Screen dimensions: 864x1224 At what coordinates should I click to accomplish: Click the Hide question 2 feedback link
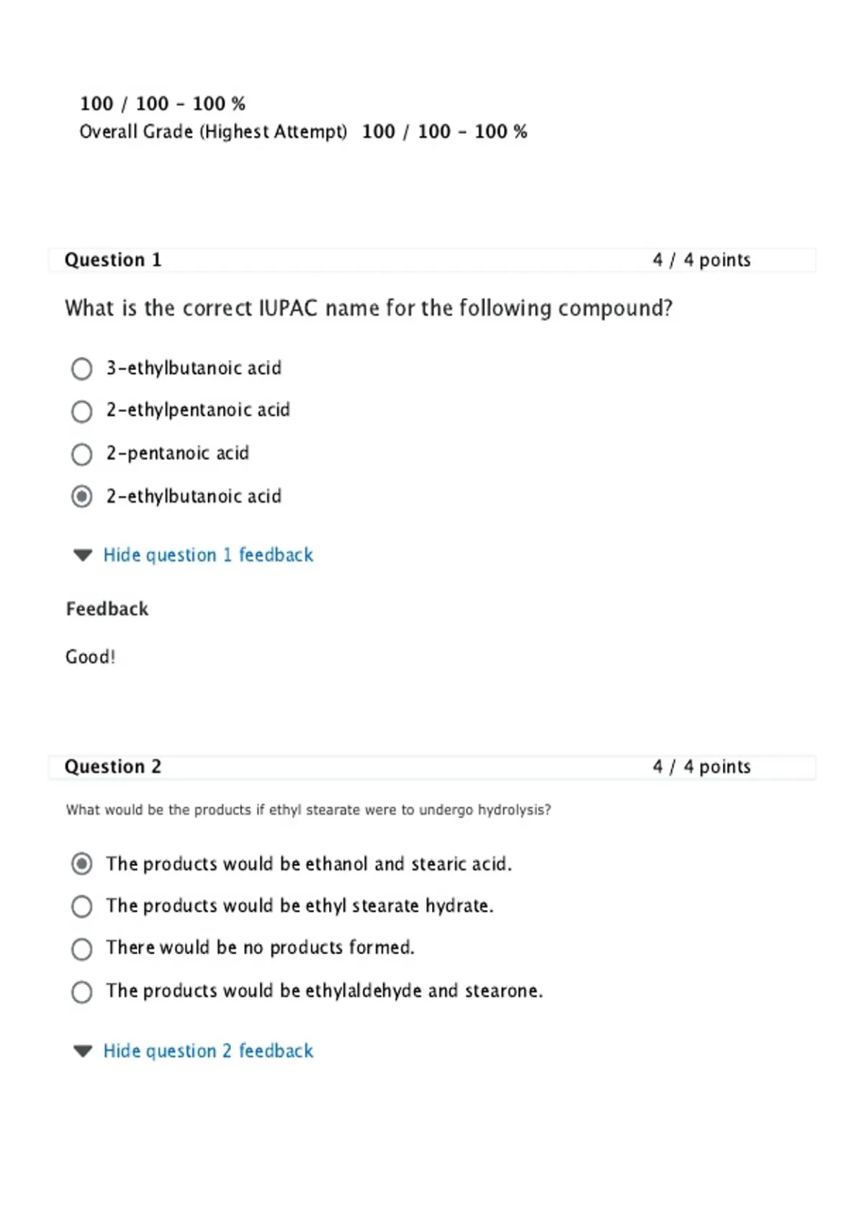[208, 1051]
